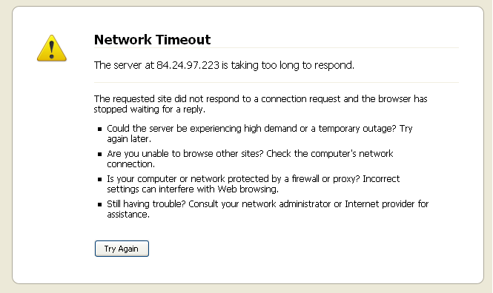Click the word 'assistance.' in last bullet
Screen dimensions: 493x293
pos(128,215)
